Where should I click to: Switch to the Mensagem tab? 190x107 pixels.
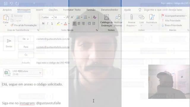pyautogui.click(x=24, y=10)
